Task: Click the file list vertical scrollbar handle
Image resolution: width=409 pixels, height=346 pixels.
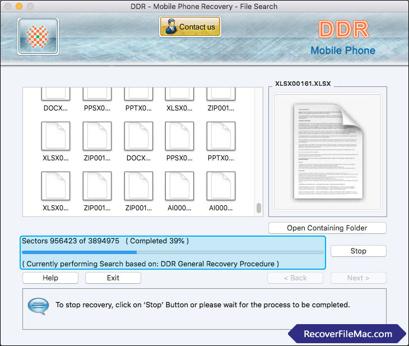Action: pyautogui.click(x=259, y=208)
